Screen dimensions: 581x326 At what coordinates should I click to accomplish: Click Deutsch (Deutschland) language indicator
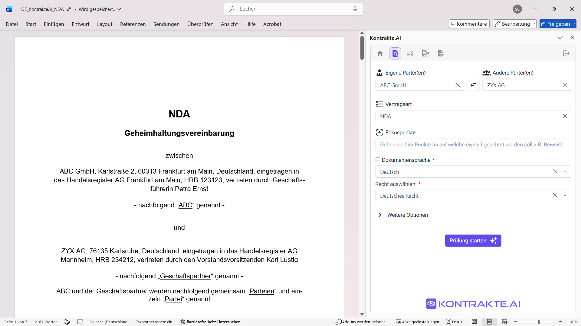(x=109, y=322)
